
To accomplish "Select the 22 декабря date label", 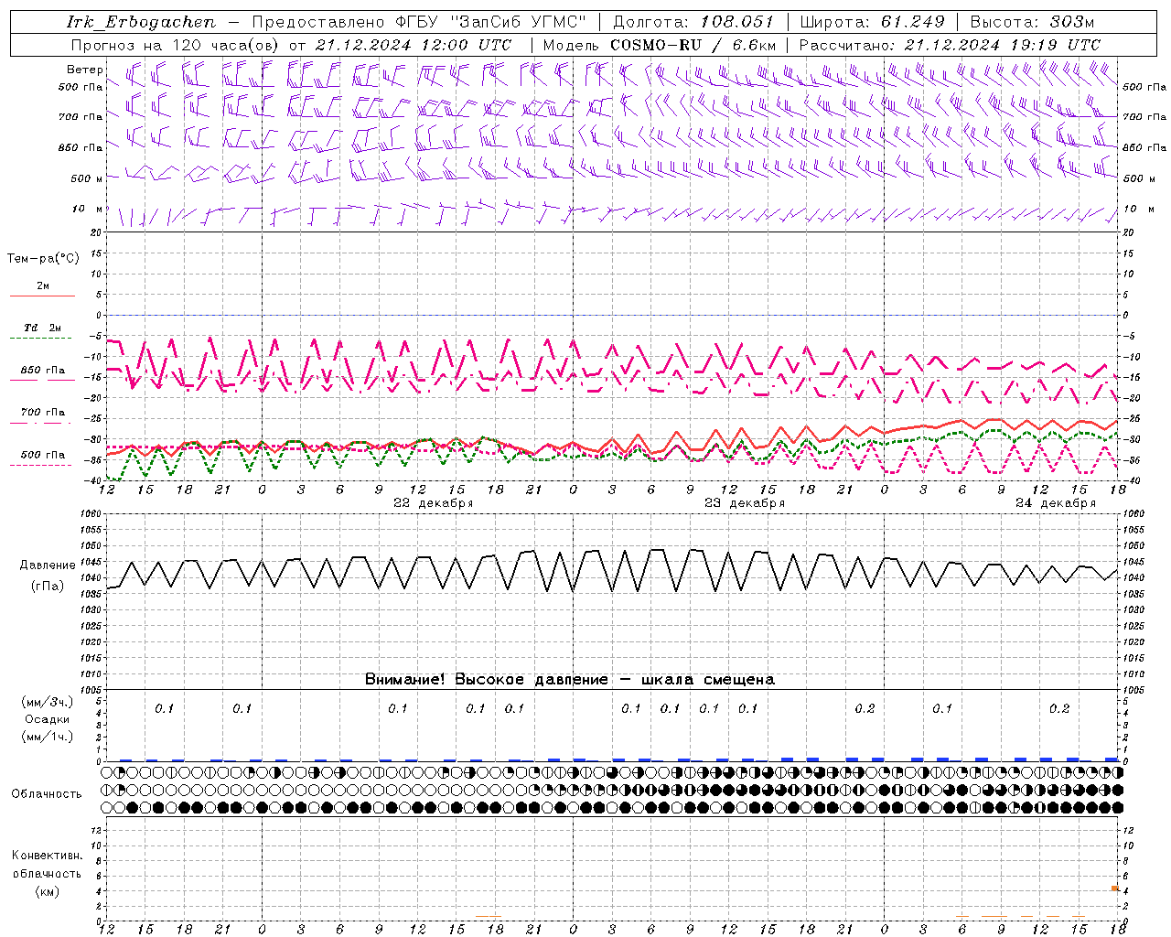I will (433, 503).
